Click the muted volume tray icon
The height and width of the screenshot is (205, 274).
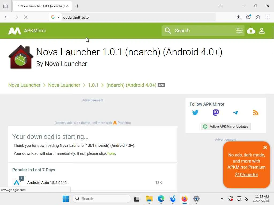pos(246,199)
